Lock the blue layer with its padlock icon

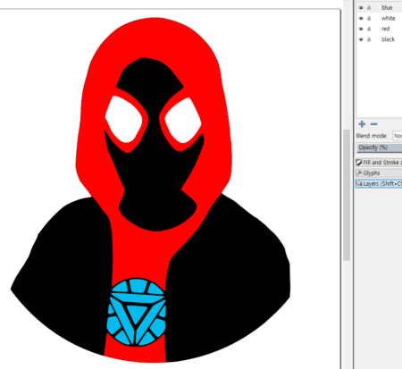point(369,7)
